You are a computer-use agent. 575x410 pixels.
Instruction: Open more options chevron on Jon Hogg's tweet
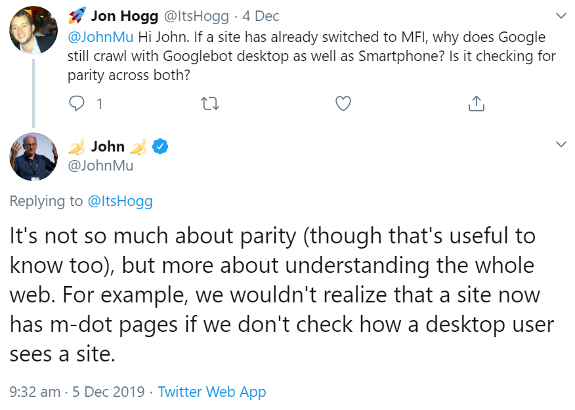[x=561, y=15]
